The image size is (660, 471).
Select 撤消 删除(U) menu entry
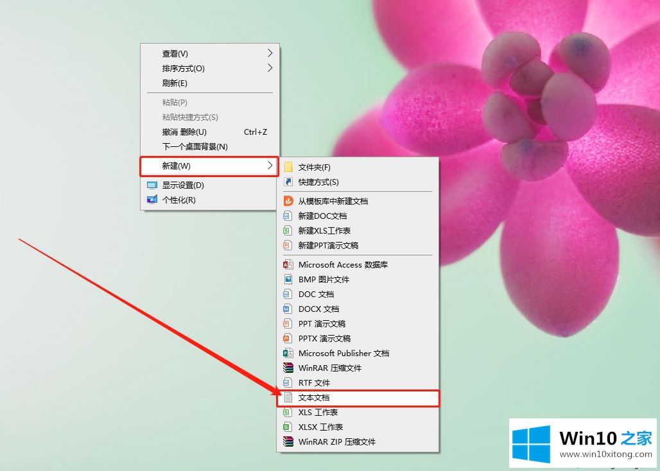pyautogui.click(x=209, y=132)
